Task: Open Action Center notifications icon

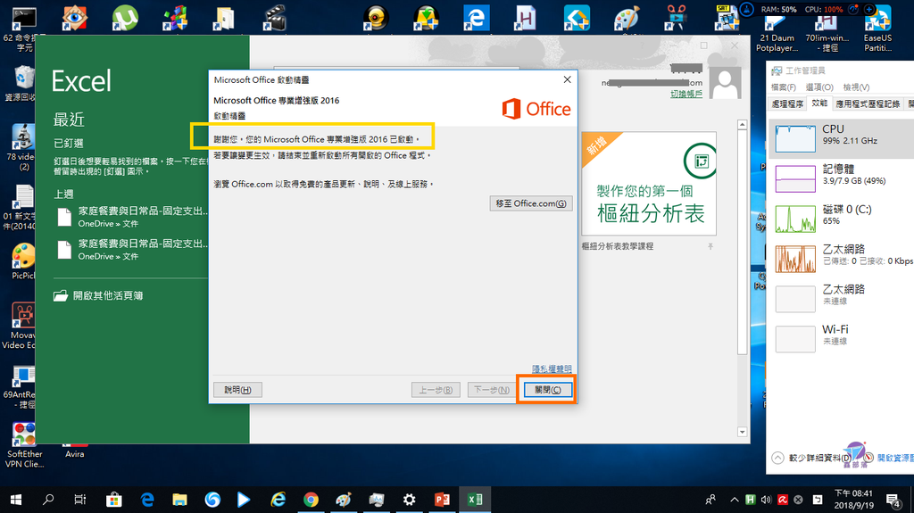Action: 893,500
